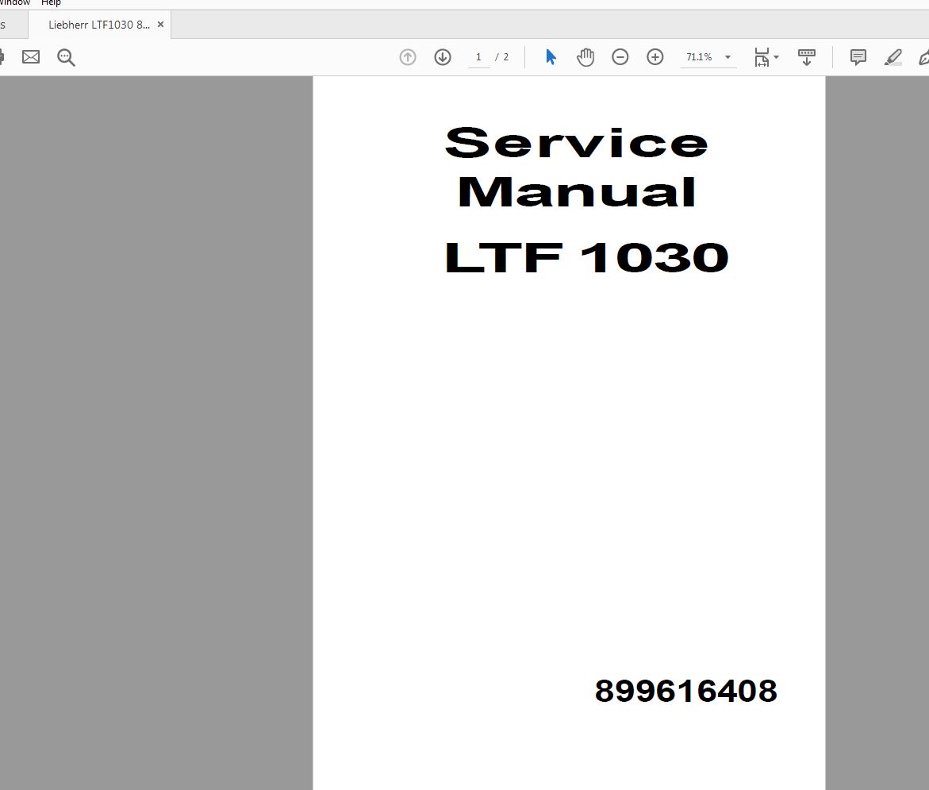
Task: Select the highlight text pen tool
Action: pyautogui.click(x=893, y=57)
